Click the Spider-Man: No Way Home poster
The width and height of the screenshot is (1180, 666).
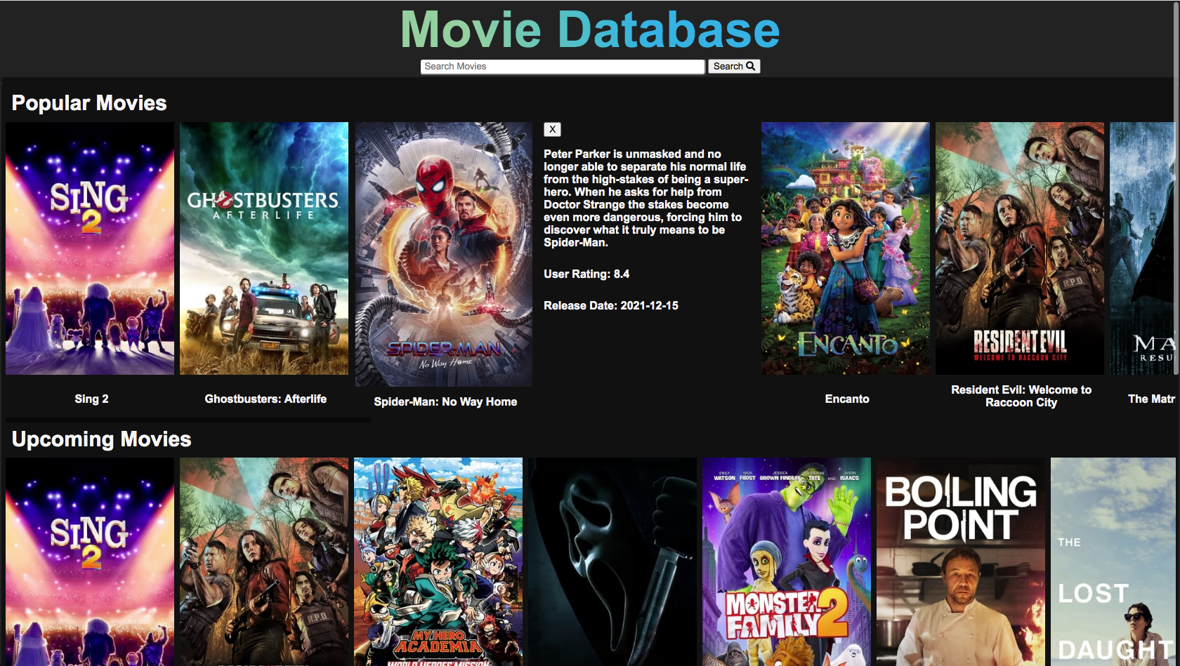click(x=443, y=254)
